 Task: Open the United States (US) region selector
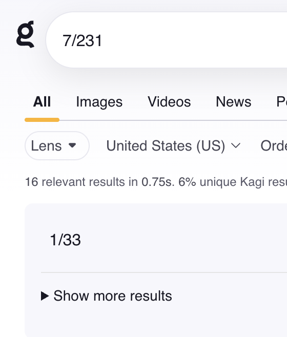173,146
